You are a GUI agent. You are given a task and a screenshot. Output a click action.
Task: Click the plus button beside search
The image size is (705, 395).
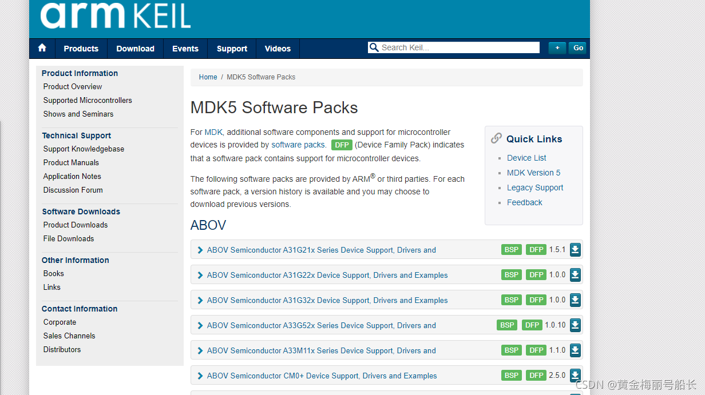pos(557,48)
